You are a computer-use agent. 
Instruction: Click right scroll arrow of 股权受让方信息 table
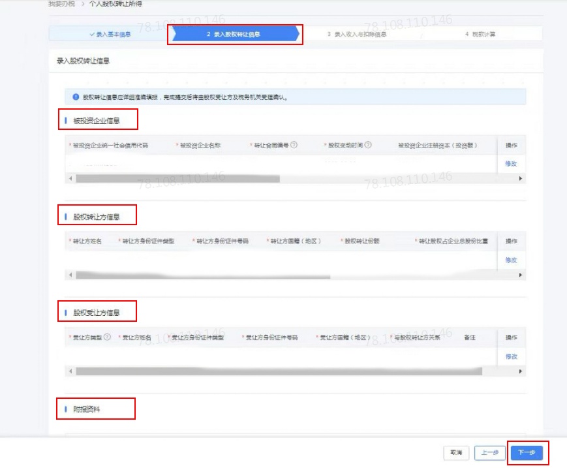coord(521,371)
